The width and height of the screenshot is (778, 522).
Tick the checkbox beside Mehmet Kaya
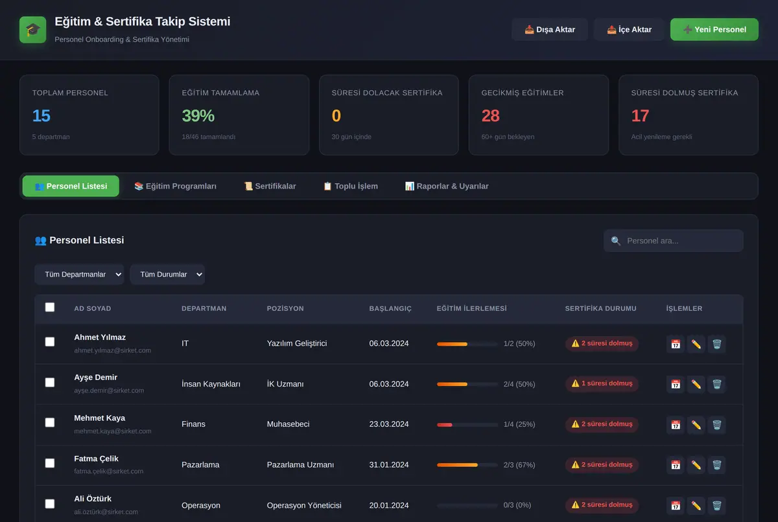point(50,423)
